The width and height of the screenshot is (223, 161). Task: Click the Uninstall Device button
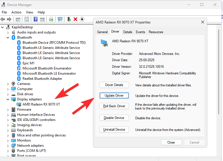[x=114, y=130]
